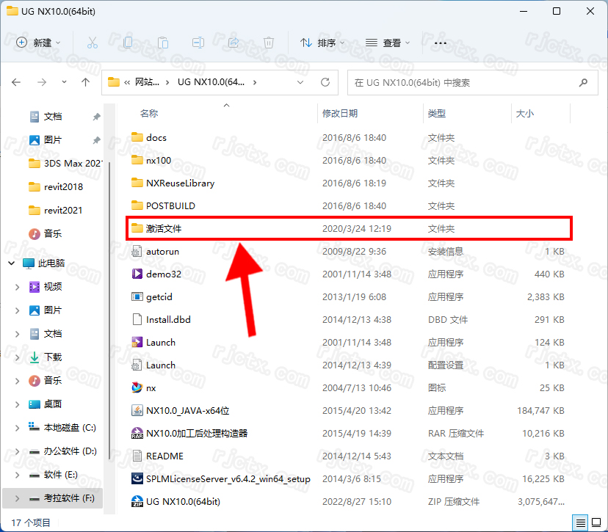Switch to large thumbnails view icon

(596, 522)
